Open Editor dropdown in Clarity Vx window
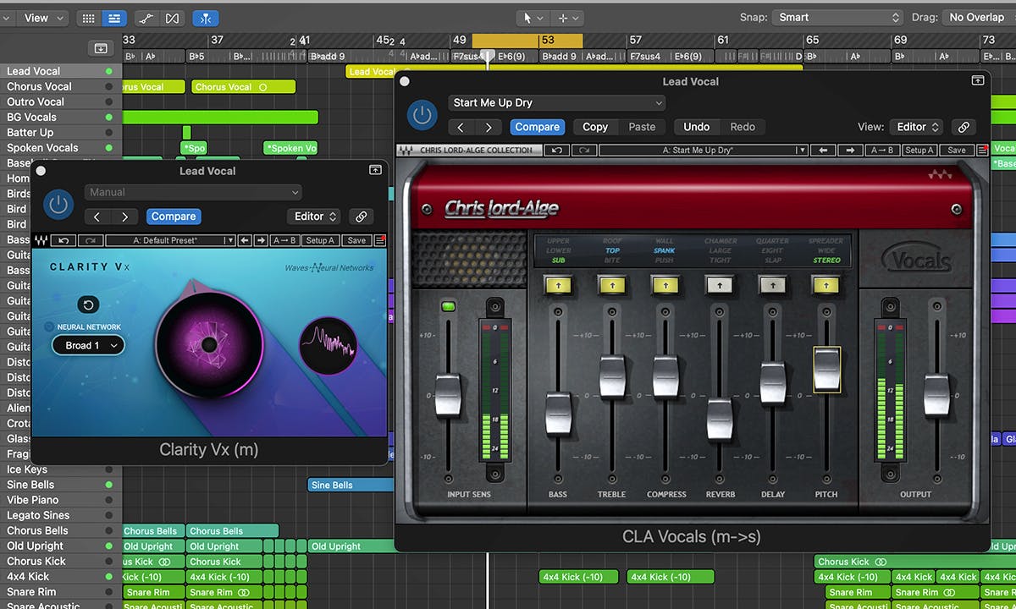The width and height of the screenshot is (1016, 609). (x=315, y=217)
